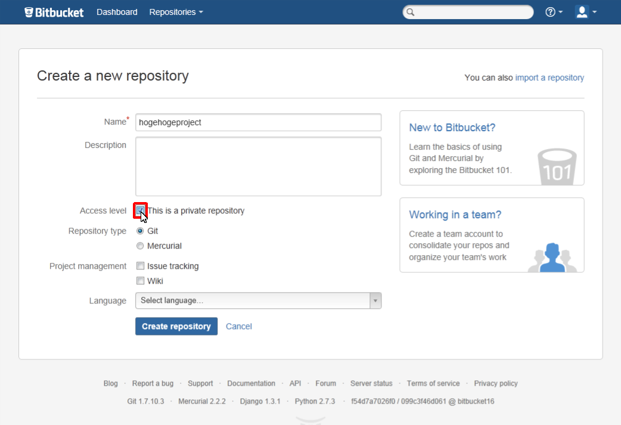Open the Select language dropdown

tap(258, 300)
